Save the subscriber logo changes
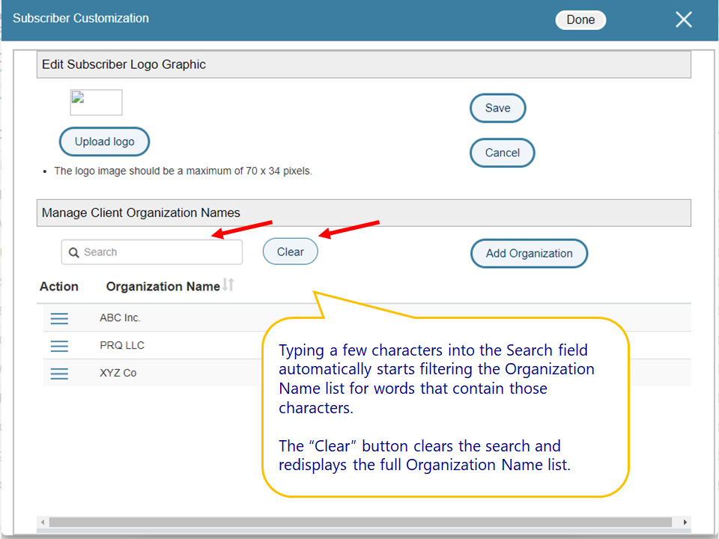The image size is (719, 539). pos(497,108)
